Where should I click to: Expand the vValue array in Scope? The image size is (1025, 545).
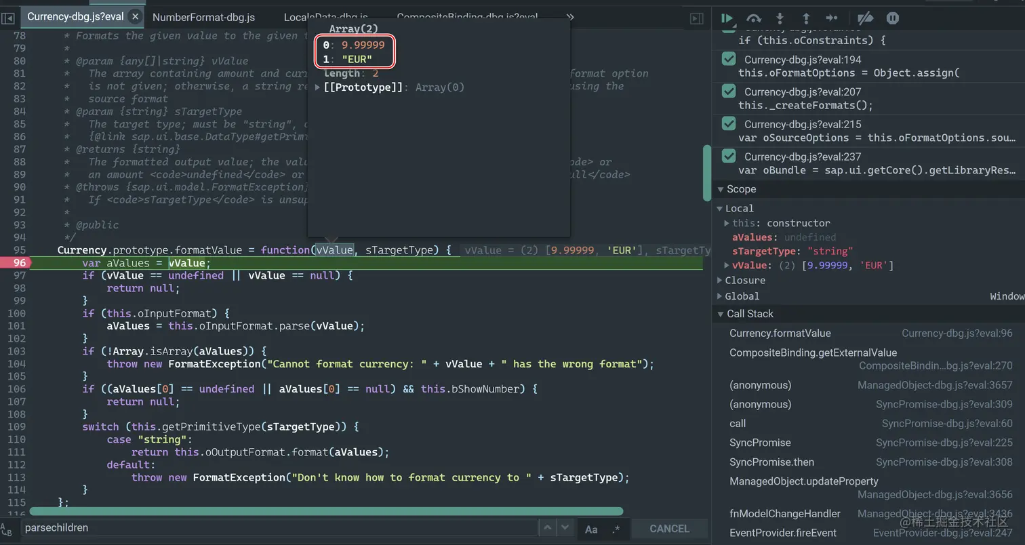pos(727,265)
